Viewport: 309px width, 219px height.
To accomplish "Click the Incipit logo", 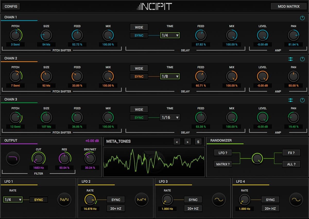I will pos(154,6).
